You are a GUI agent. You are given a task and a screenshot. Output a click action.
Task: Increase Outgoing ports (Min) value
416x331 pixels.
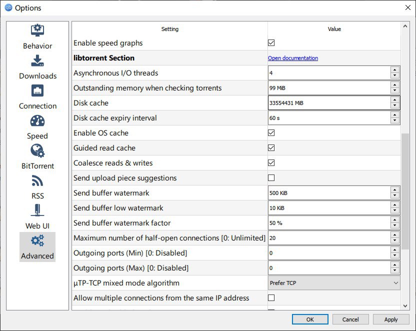pos(395,250)
